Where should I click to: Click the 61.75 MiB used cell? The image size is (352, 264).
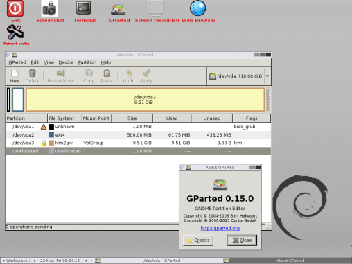point(179,135)
